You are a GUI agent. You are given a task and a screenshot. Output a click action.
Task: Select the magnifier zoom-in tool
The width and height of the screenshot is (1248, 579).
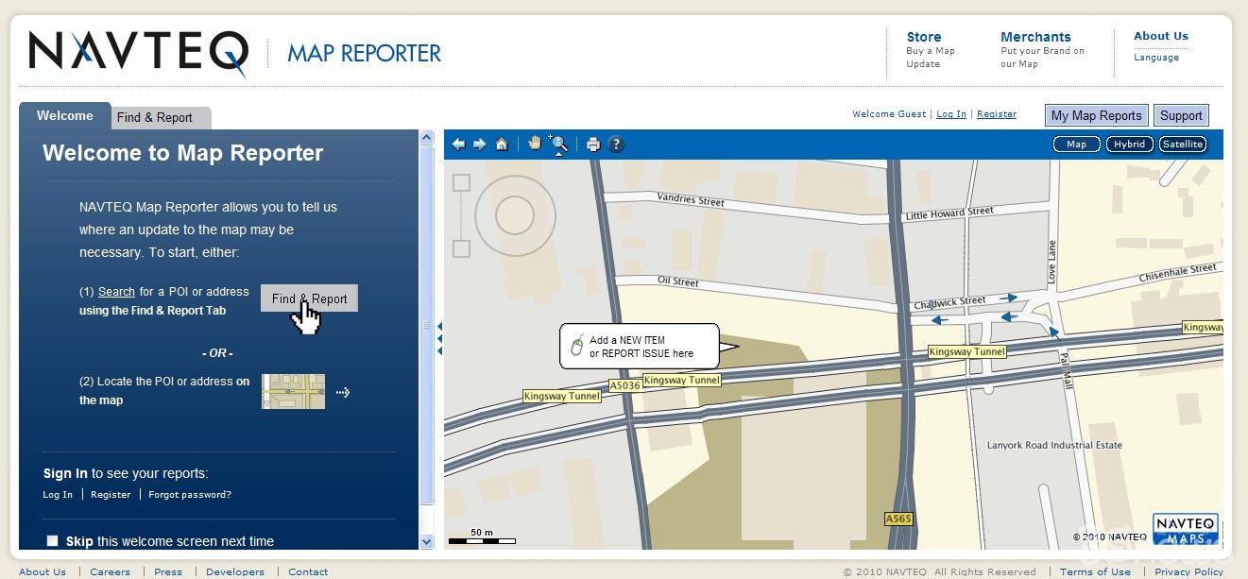coord(558,145)
